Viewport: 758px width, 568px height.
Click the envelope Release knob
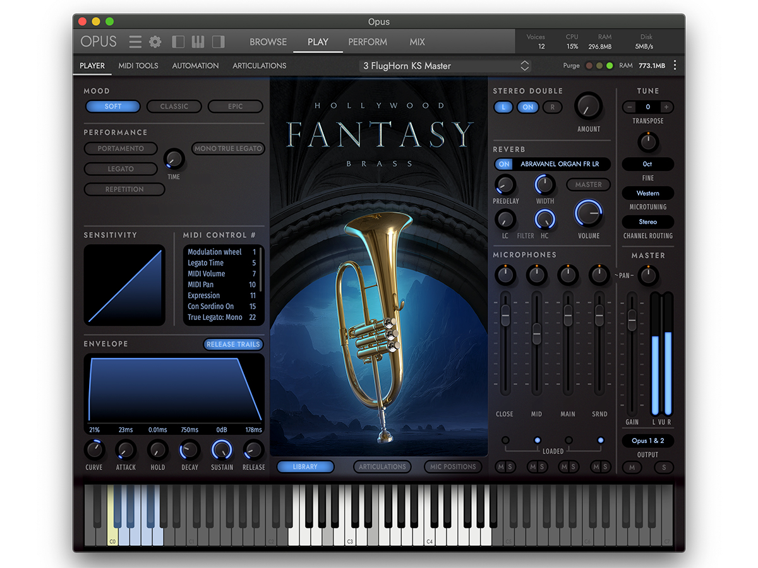[x=253, y=450]
